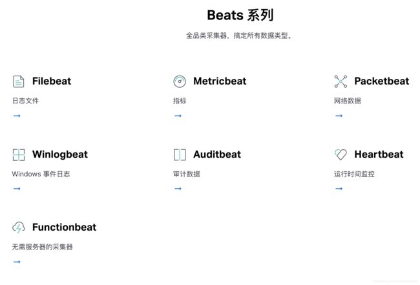
Task: Click the Heartbeat heart icon
Action: (341, 154)
